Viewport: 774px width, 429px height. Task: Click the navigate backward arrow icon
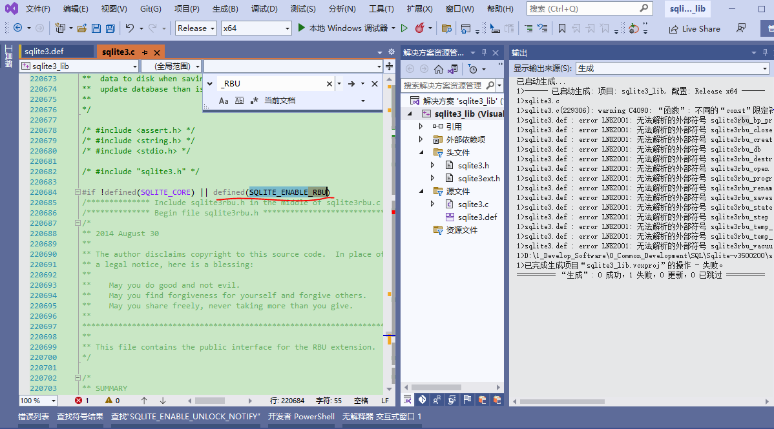click(18, 28)
